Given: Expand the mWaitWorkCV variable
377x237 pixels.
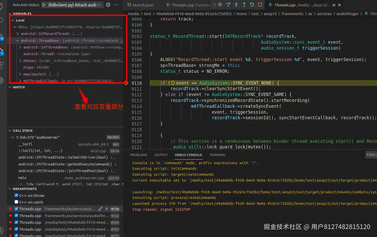Looking at the screenshot, I should tap(20, 74).
